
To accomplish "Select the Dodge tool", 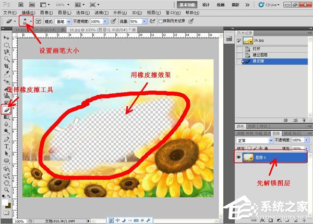I will coord(6,131).
